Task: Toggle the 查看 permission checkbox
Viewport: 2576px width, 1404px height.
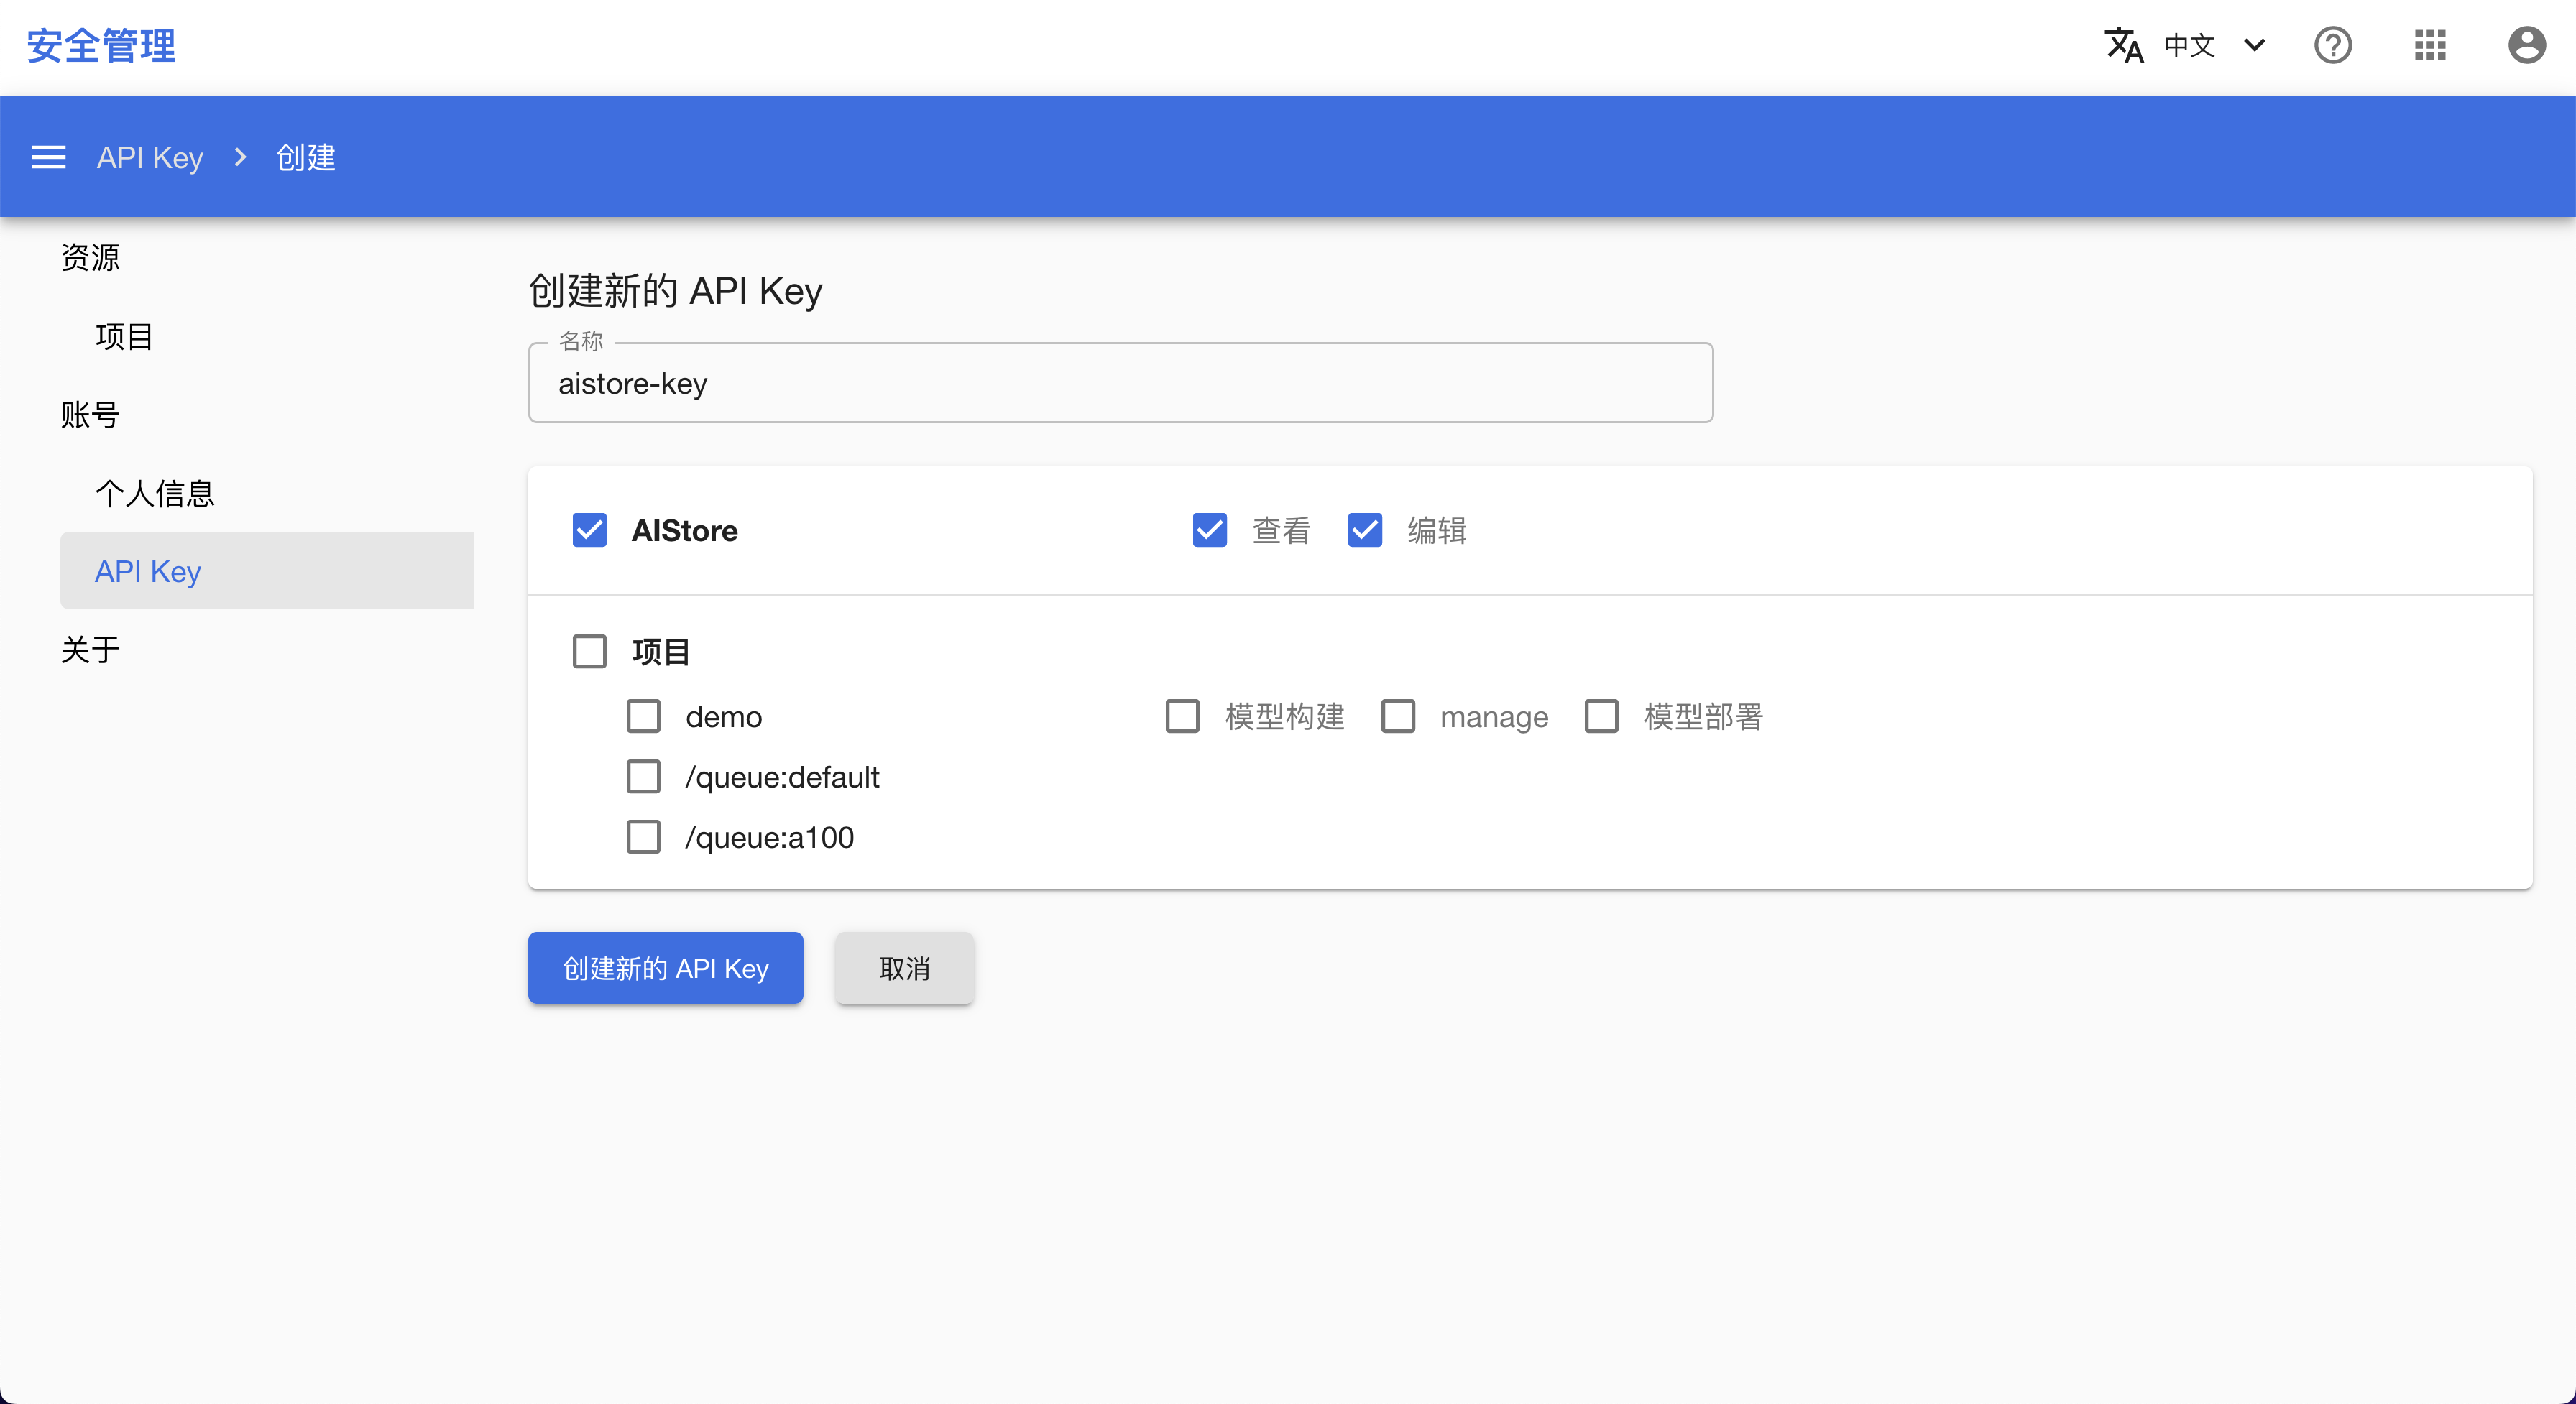Action: (x=1210, y=530)
